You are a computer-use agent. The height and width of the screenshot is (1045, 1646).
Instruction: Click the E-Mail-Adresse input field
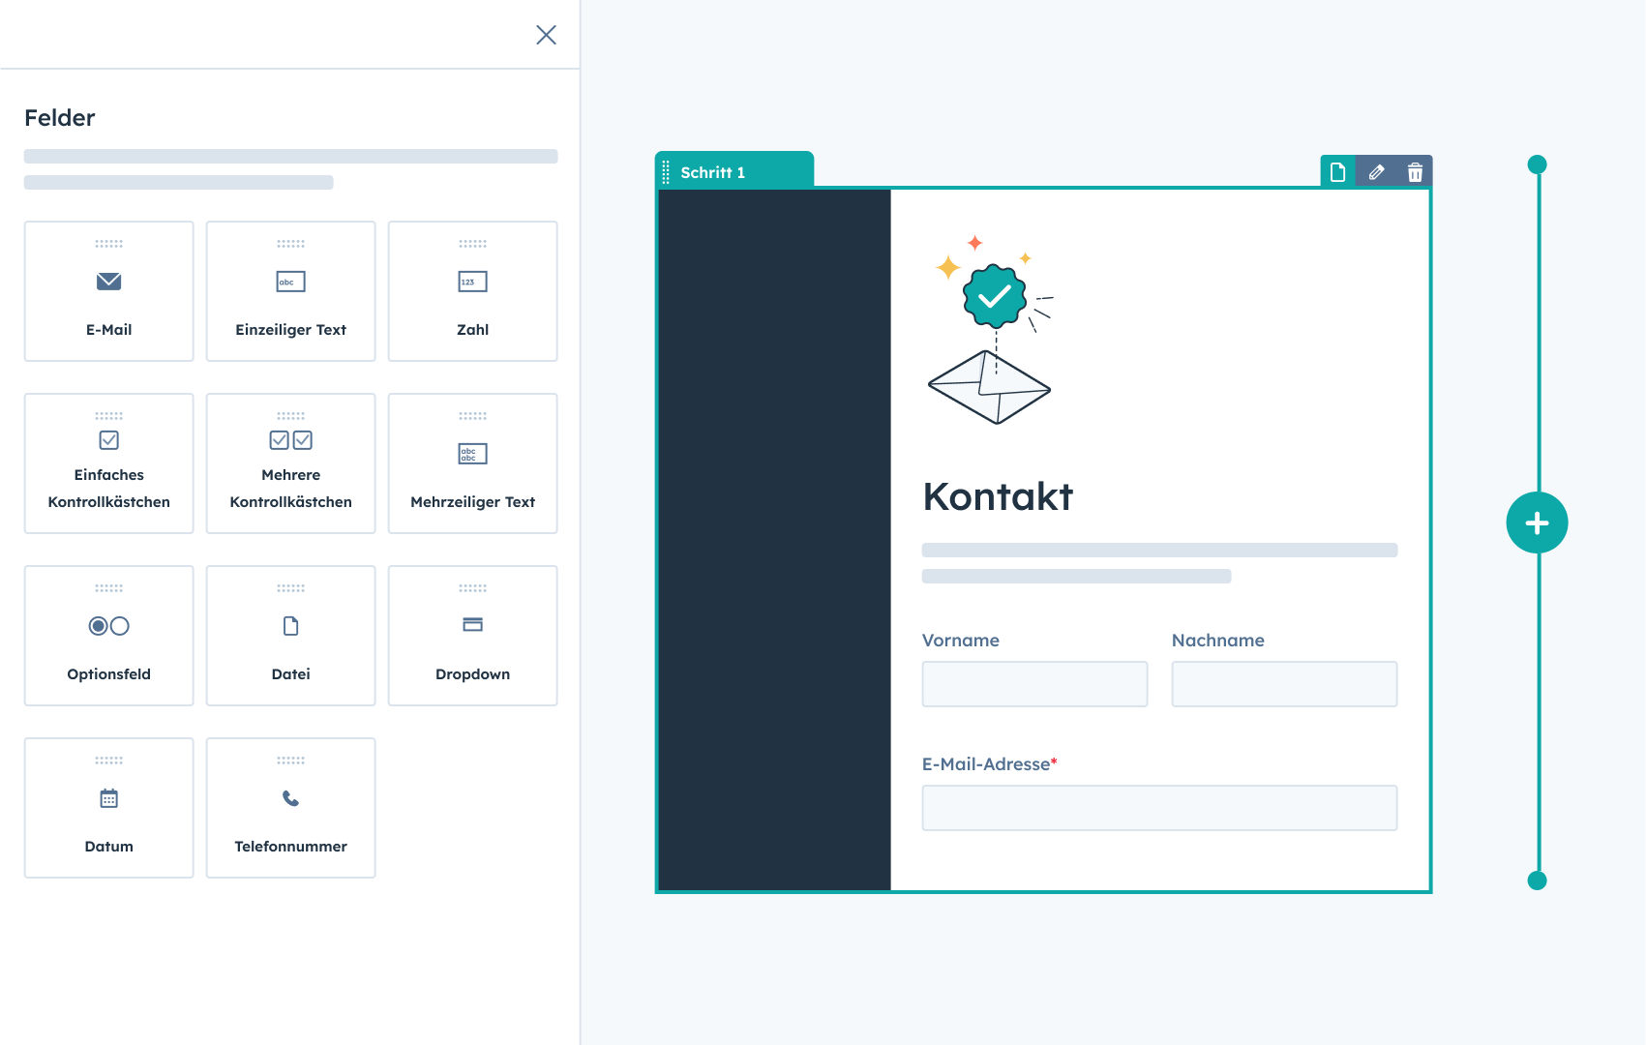[1159, 807]
